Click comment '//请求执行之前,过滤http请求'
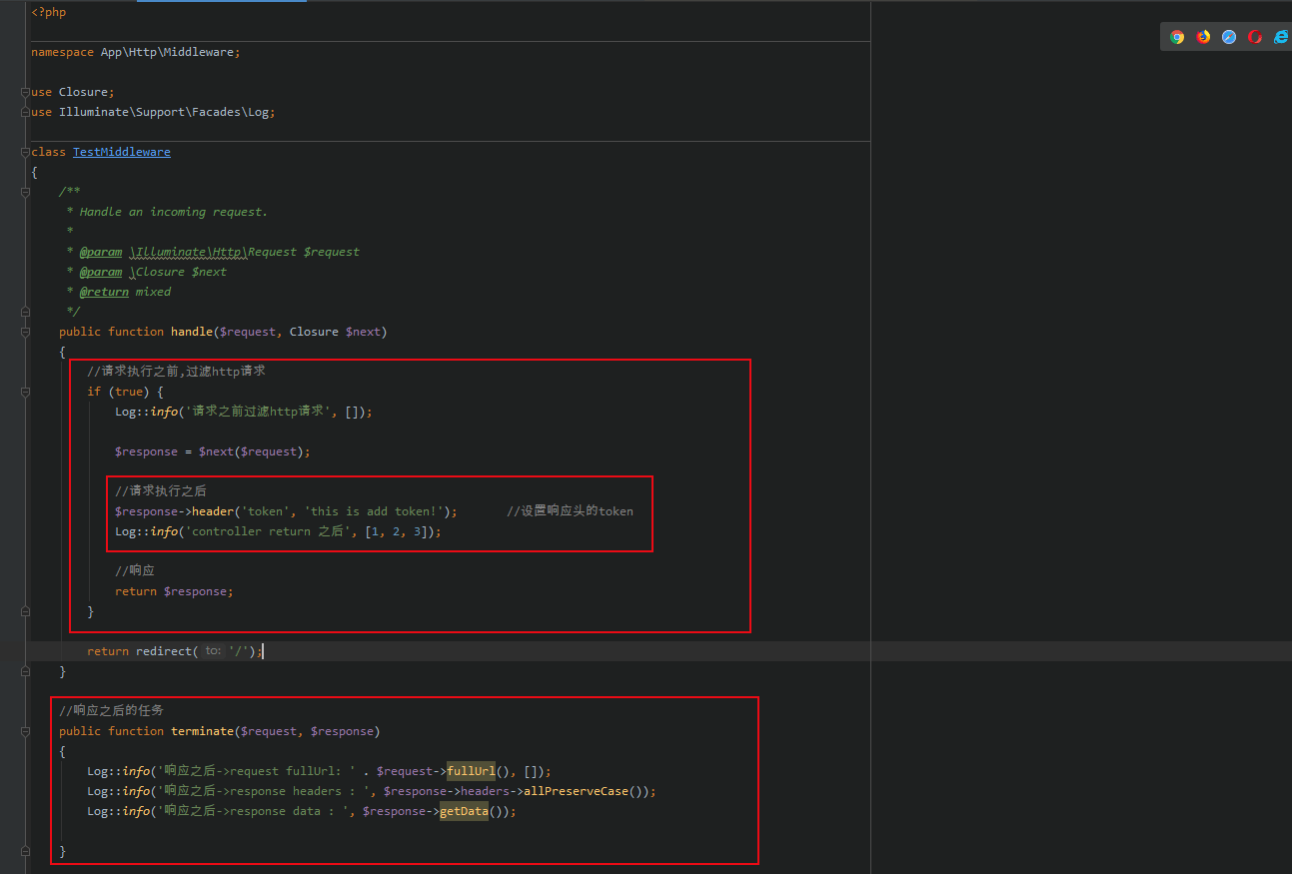 click(x=176, y=372)
